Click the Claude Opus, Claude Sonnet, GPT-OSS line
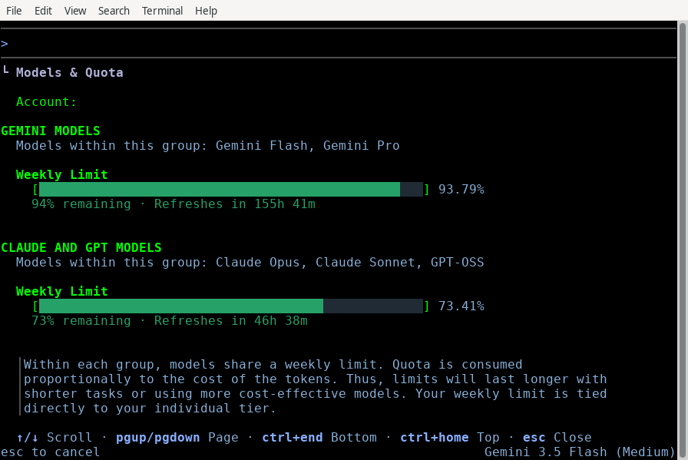Image resolution: width=688 pixels, height=460 pixels. coord(250,263)
